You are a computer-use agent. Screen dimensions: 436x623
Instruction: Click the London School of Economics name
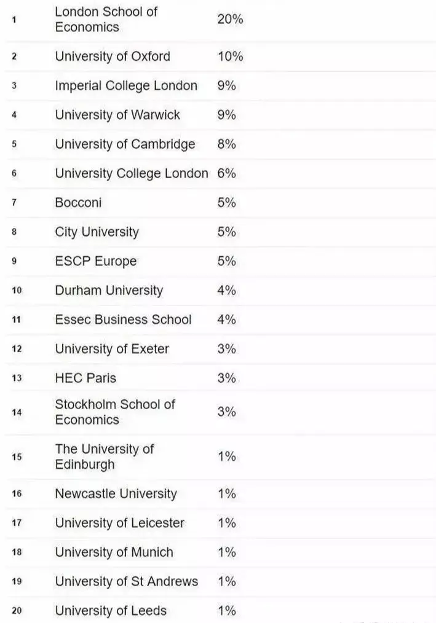pyautogui.click(x=106, y=19)
